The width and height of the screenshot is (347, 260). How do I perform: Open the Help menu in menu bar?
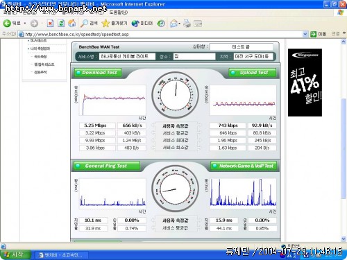[118, 12]
